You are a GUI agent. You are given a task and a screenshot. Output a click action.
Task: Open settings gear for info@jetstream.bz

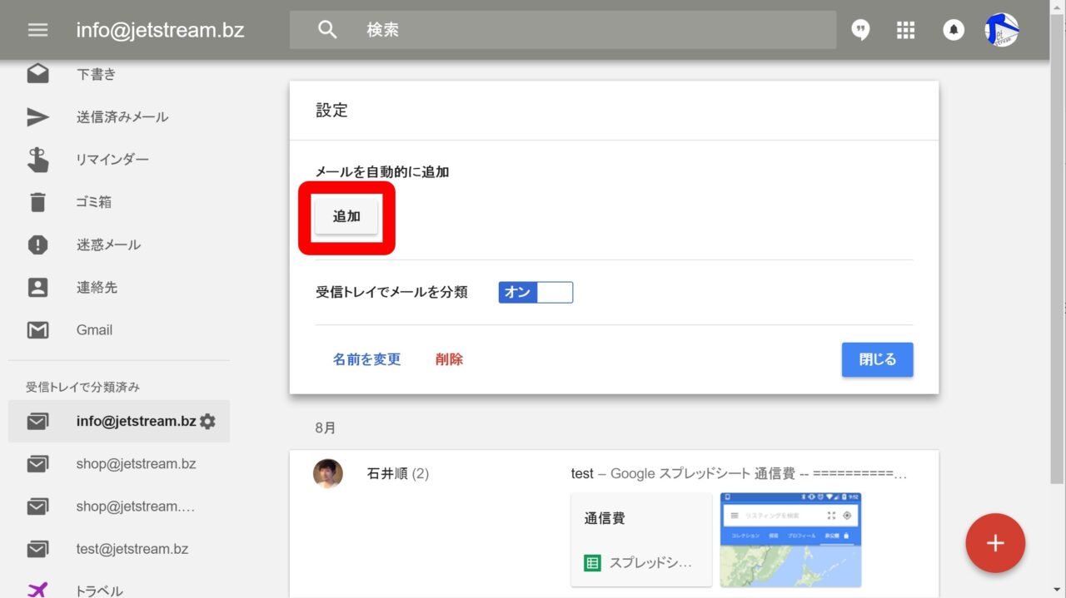(207, 422)
